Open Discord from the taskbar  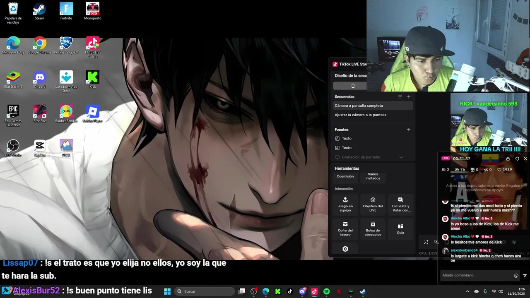(x=302, y=291)
